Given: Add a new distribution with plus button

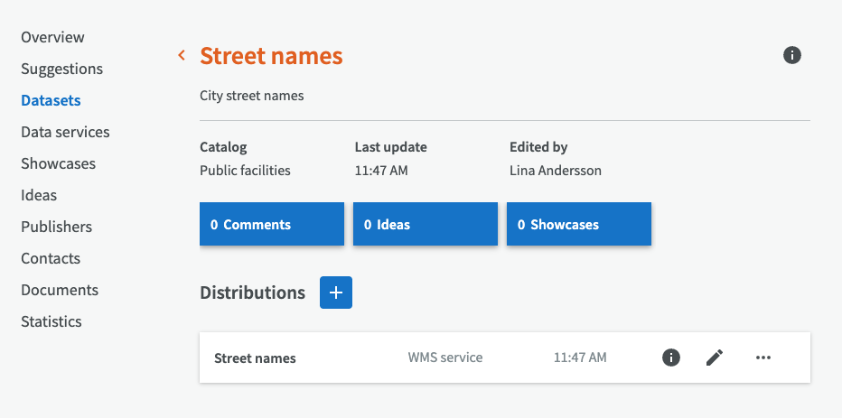Looking at the screenshot, I should 336,293.
